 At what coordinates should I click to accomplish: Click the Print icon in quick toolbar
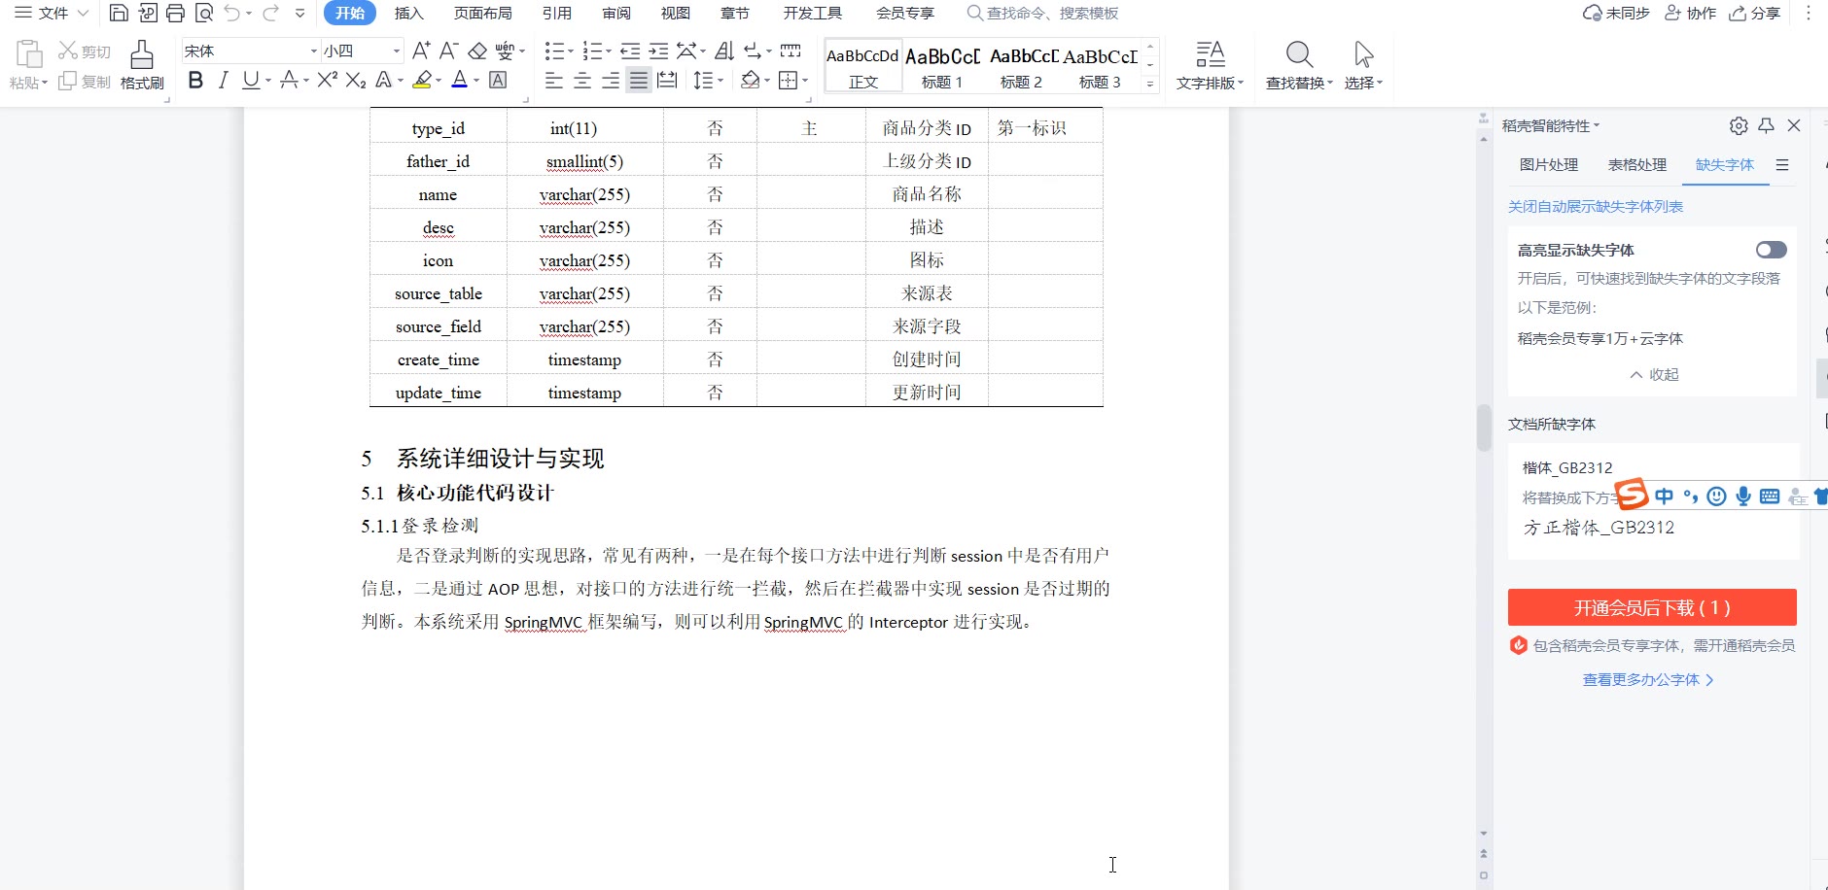click(176, 13)
